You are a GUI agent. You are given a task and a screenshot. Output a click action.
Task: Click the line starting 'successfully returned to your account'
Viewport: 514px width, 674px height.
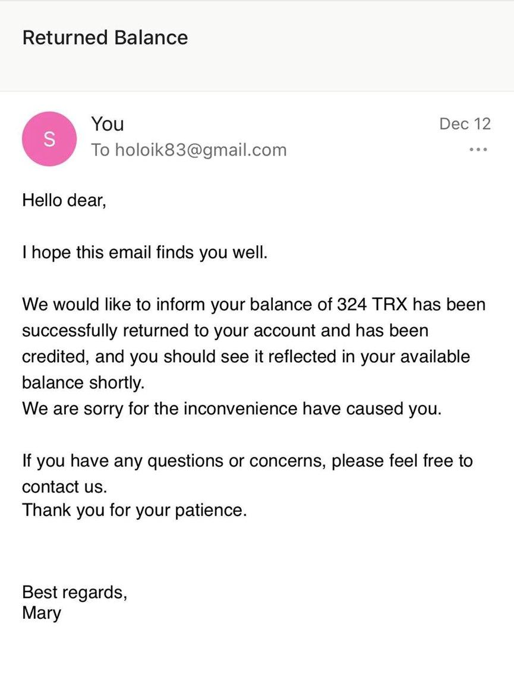pyautogui.click(x=225, y=331)
